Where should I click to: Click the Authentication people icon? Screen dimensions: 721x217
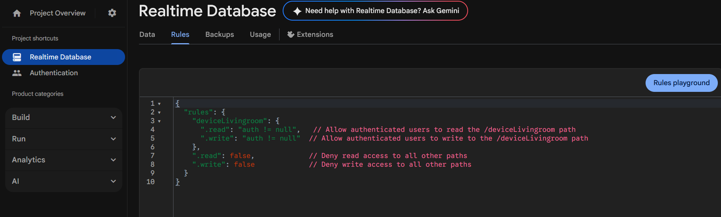(17, 73)
